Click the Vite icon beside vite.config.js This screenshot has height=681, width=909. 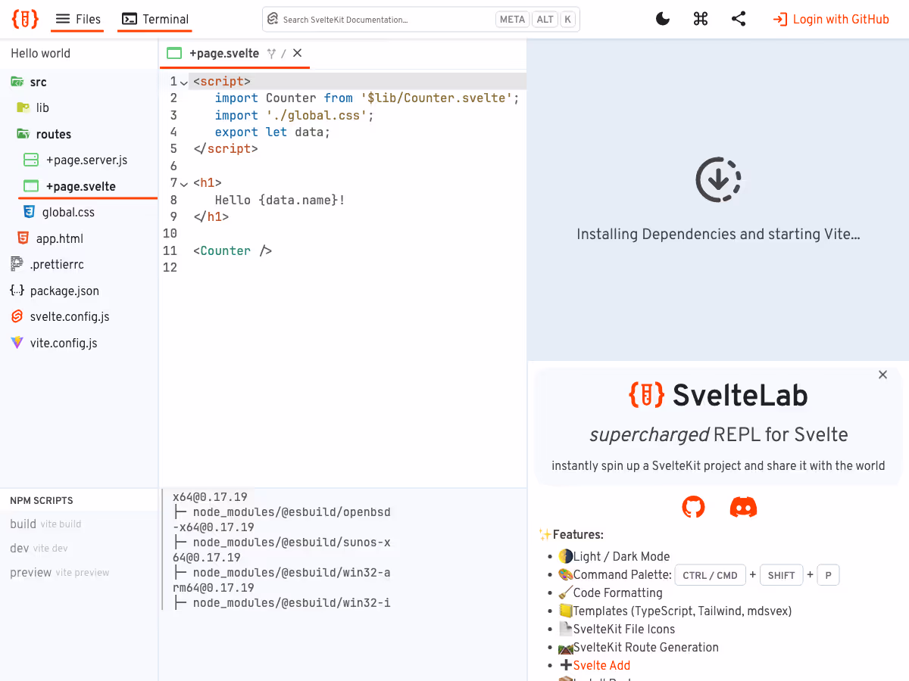click(x=17, y=343)
